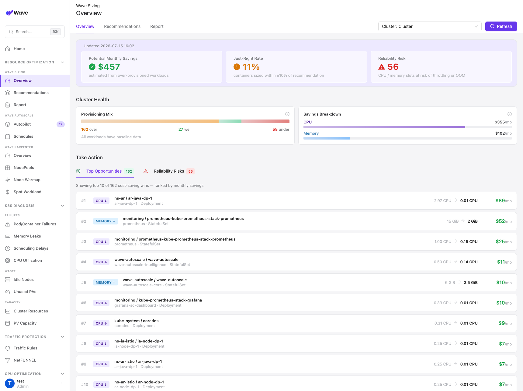Open opportunity #2 prometheus memory row
This screenshot has height=391, width=523.
(x=296, y=221)
